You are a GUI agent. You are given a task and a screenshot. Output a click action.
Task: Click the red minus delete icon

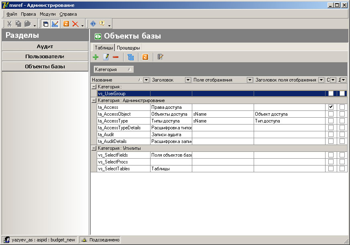pos(116,57)
